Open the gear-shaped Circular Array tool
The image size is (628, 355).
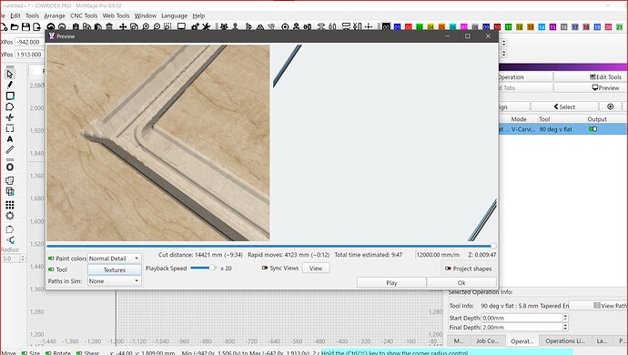[10, 216]
